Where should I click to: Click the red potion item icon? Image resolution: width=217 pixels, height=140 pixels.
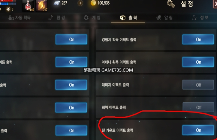coord(28,5)
